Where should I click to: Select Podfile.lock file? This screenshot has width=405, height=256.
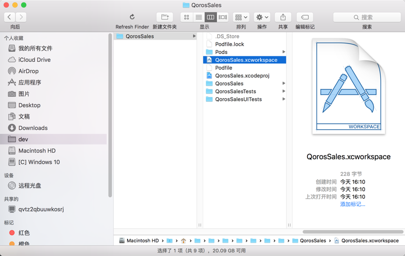[x=245, y=44]
